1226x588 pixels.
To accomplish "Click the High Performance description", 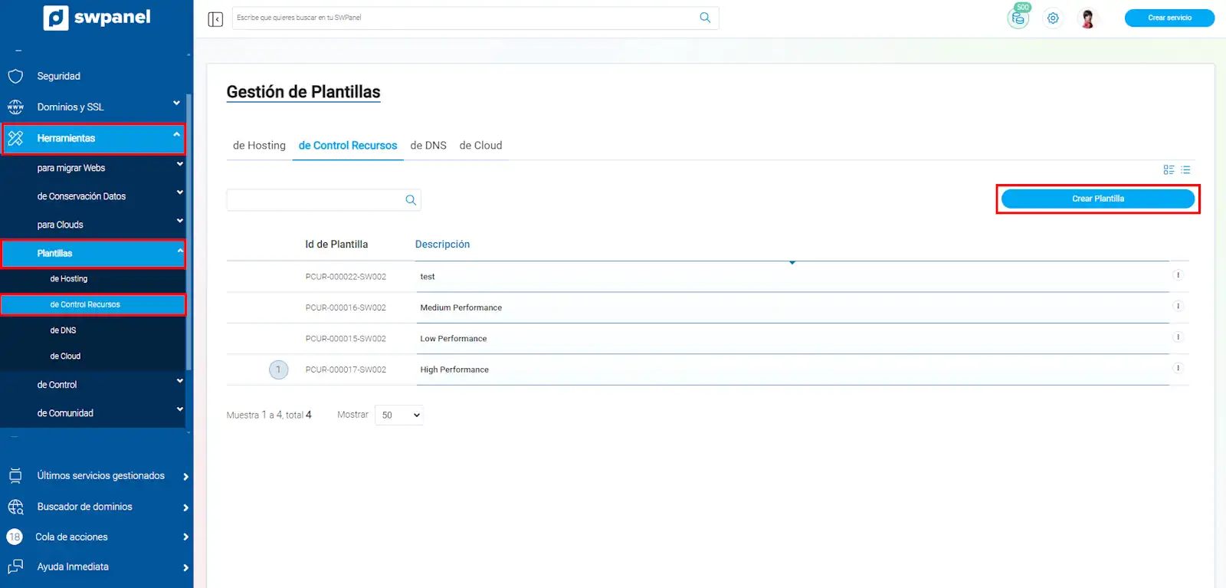I will [454, 370].
